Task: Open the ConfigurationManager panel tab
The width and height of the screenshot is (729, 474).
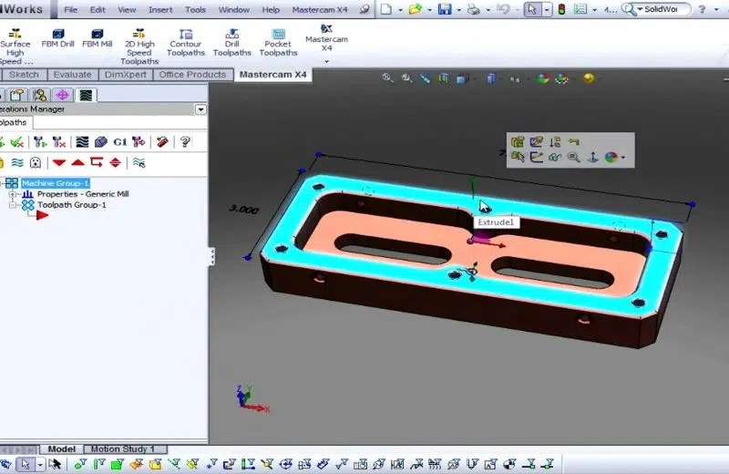Action: (40, 96)
